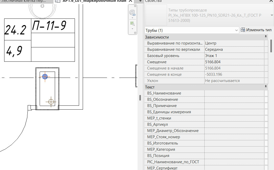Change the Базовый уровень value Этаж 1
This screenshot has width=274, height=170.
[234, 56]
